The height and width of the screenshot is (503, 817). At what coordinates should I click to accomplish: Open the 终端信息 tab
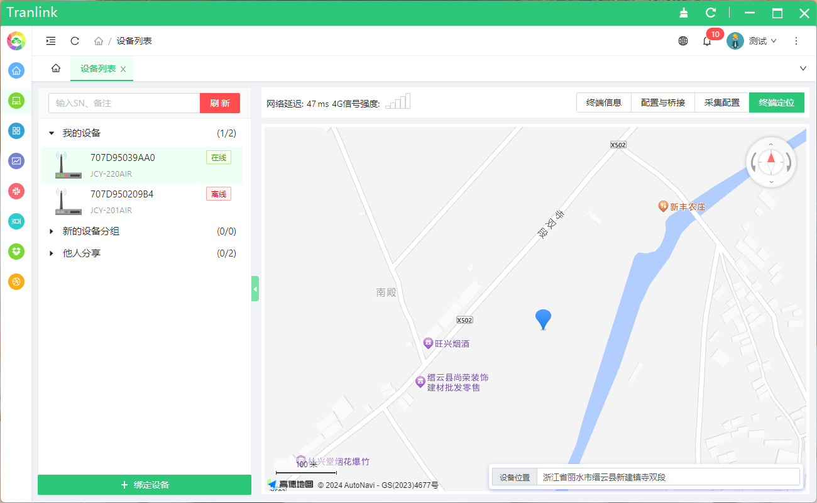point(604,102)
